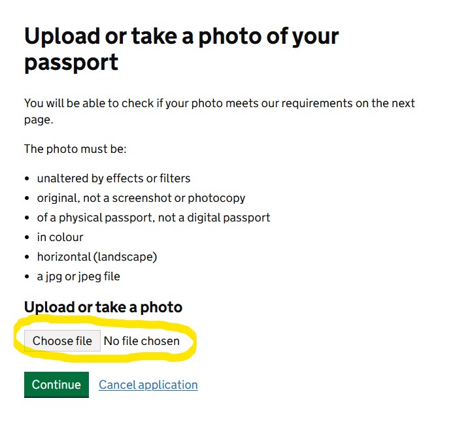Click the bullet before 'unaltered by effects'
Viewport: 472px width, 426px height.
[27, 178]
